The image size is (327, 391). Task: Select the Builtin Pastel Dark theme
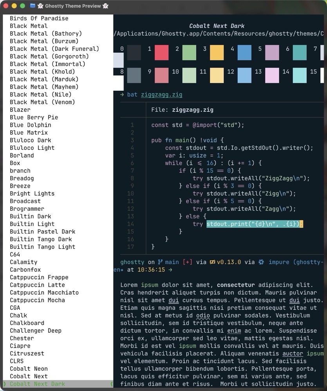click(42, 231)
